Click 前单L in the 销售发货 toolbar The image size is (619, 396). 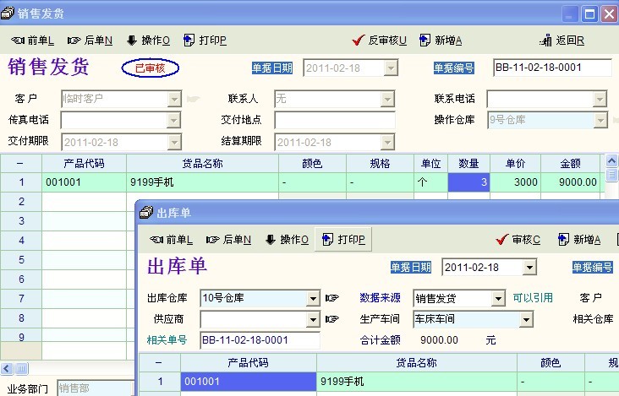pyautogui.click(x=33, y=41)
